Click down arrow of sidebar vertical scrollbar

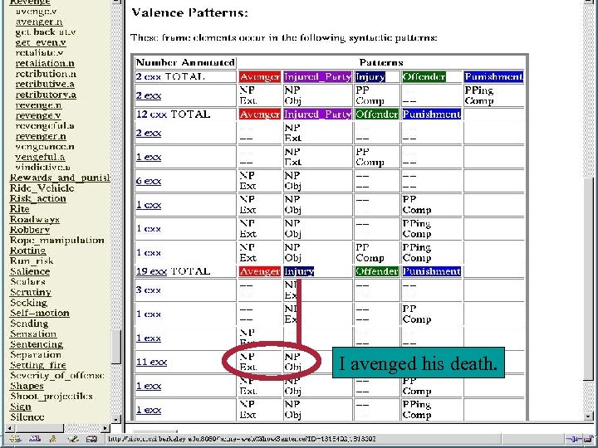click(116, 419)
